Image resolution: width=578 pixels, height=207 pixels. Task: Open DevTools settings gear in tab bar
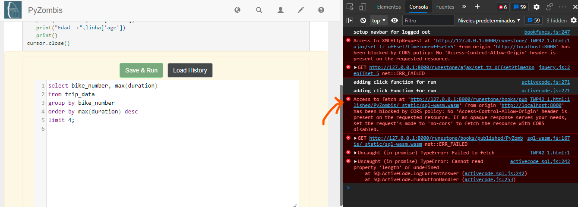pyautogui.click(x=537, y=7)
